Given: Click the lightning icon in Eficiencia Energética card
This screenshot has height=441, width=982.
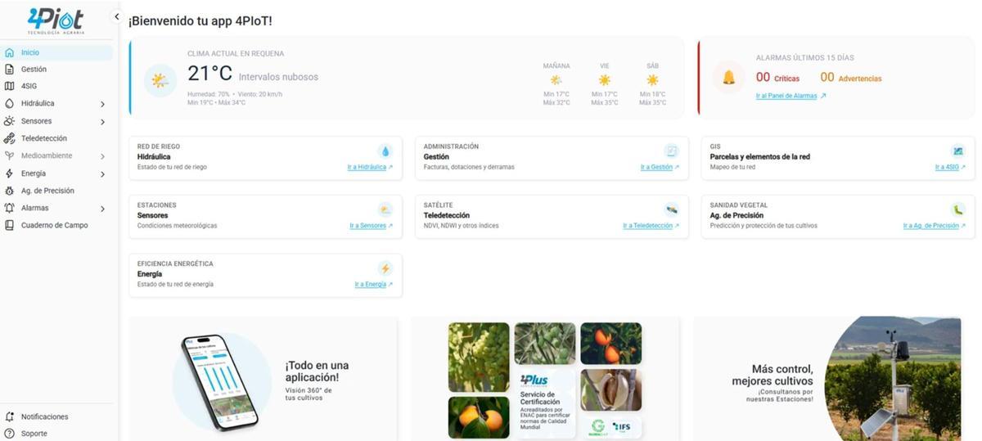Looking at the screenshot, I should click(385, 268).
